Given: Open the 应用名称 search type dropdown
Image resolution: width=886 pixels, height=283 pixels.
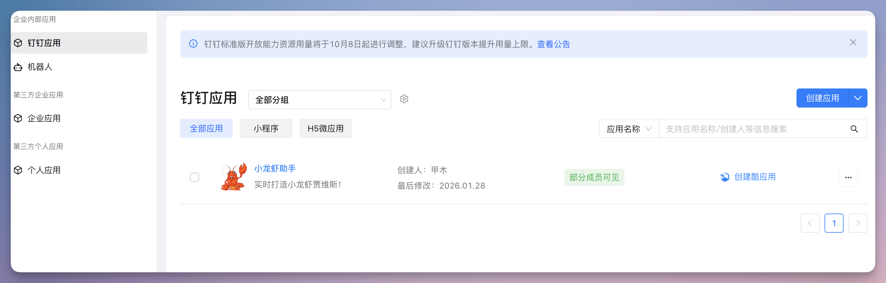Looking at the screenshot, I should click(629, 129).
